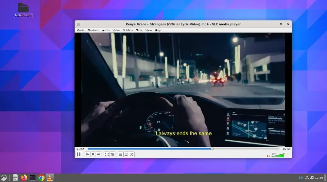Launch file manager from taskbar
The width and height of the screenshot is (327, 182).
[x=15, y=178]
